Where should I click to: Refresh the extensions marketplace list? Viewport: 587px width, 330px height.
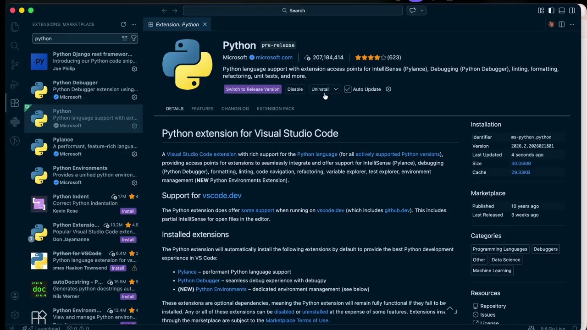123,24
